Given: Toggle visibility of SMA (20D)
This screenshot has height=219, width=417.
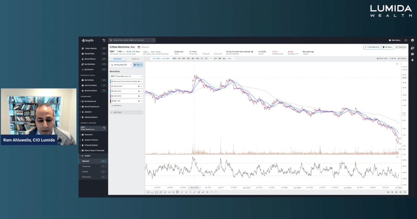Looking at the screenshot, I should (x=112, y=96).
